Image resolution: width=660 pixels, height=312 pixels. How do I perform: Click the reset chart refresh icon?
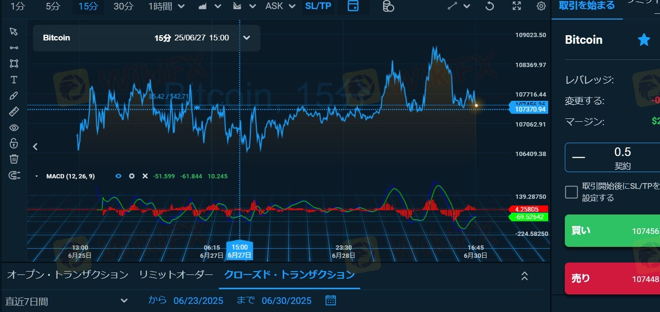(x=489, y=6)
